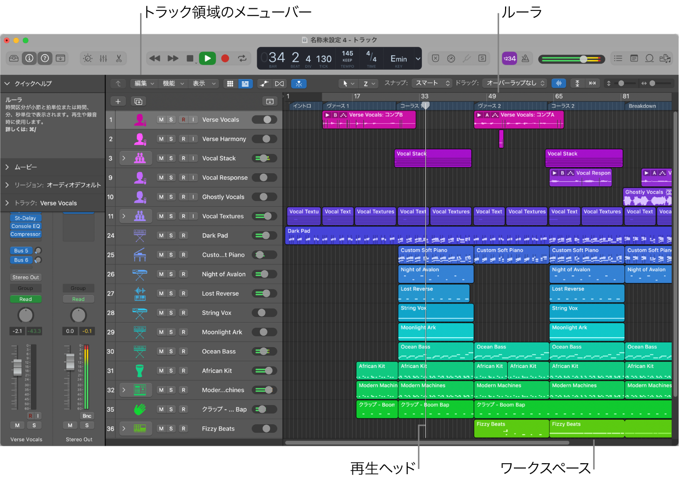
Task: Toggle the String Vox track on/off switch
Action: [x=265, y=313]
